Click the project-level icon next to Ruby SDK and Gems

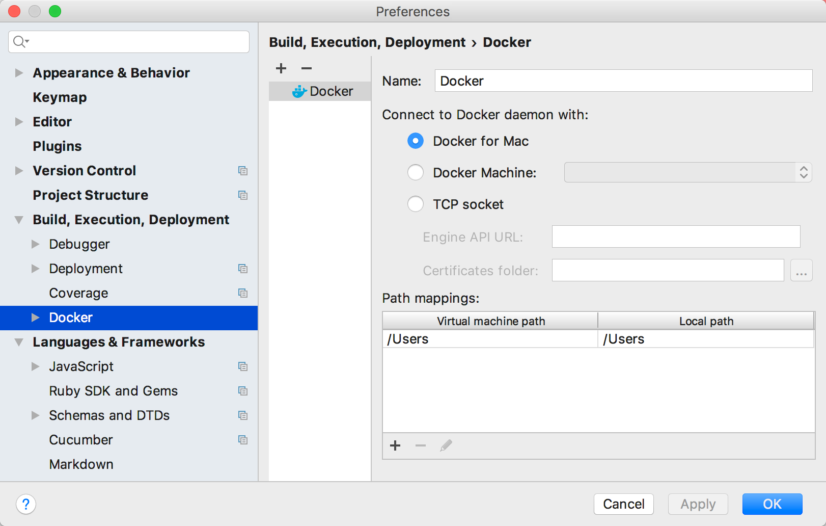[x=243, y=391]
